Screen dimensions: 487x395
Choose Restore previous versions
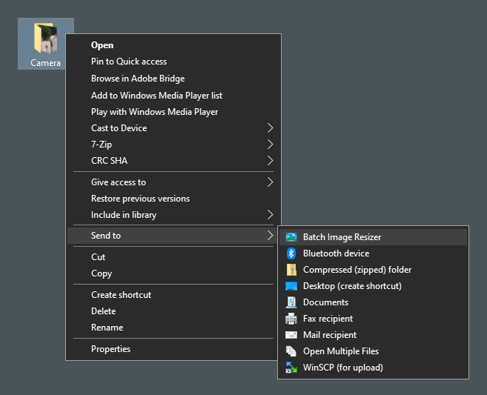[x=173, y=199]
